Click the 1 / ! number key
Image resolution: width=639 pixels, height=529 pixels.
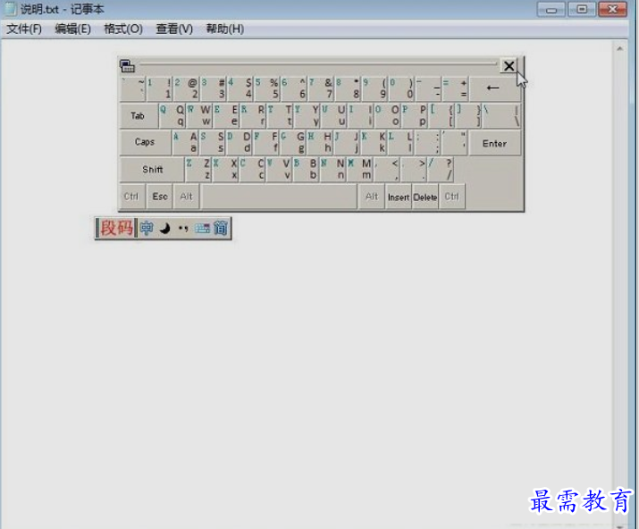(x=160, y=88)
